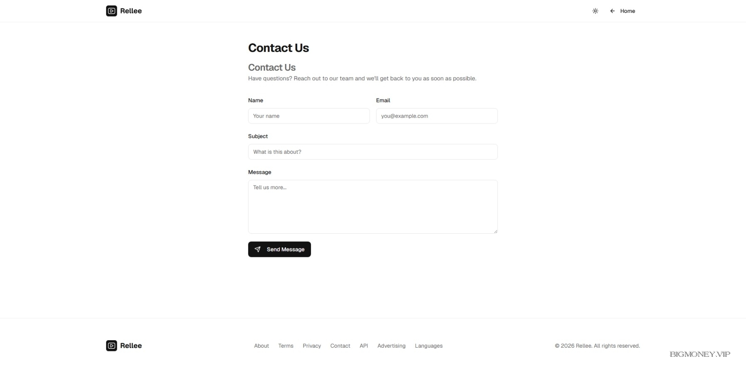Click into the Name input field
Screen dimensions: 746x373
tap(309, 116)
